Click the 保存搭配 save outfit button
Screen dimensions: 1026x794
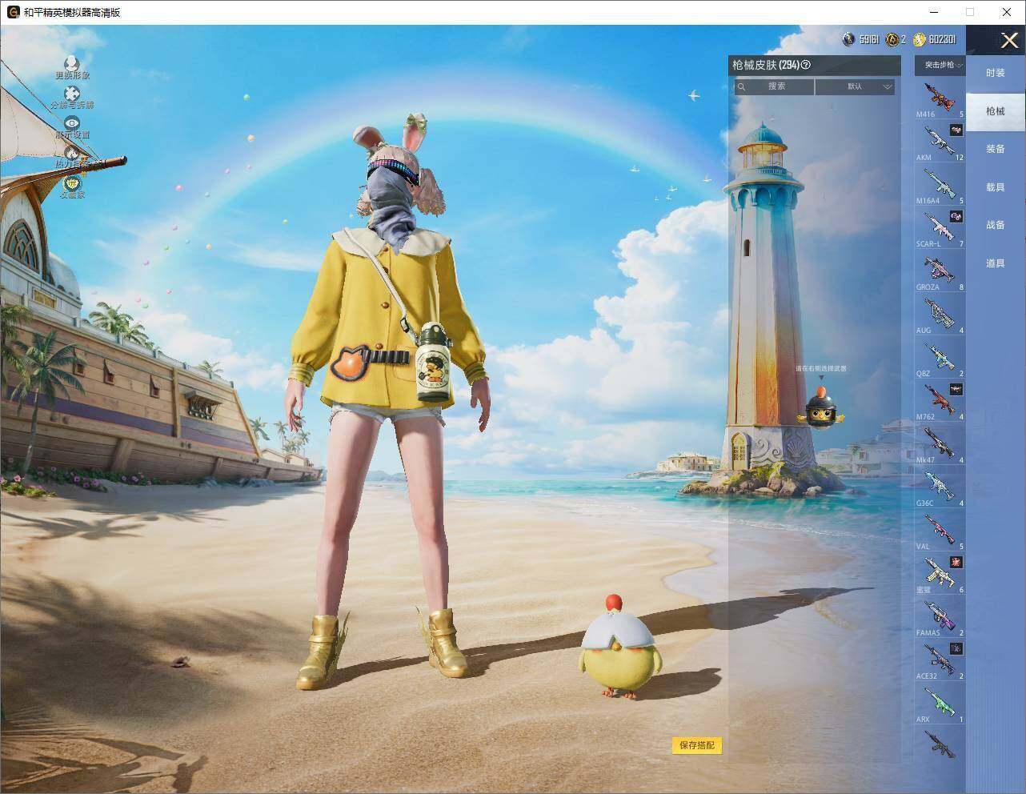click(x=697, y=746)
